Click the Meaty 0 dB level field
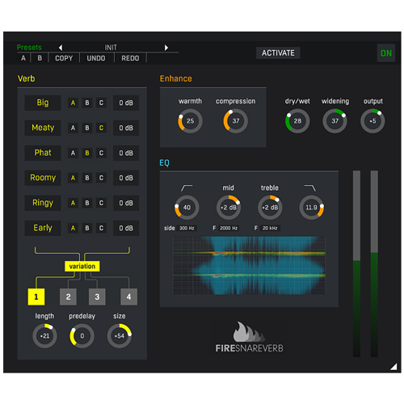 tap(126, 128)
